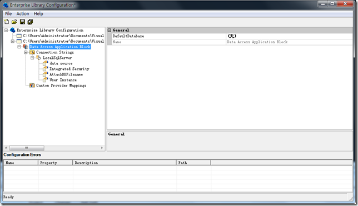The height and width of the screenshot is (206, 358).
Task: Click the second application file node icon
Action: pos(19,41)
